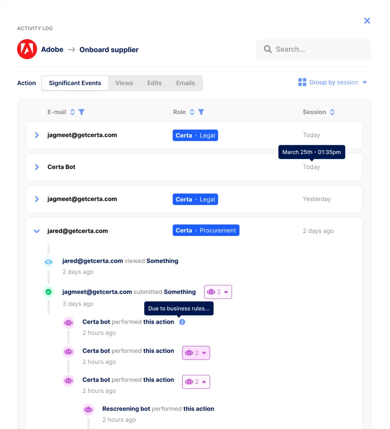Click the Certa Legal role badge
Viewport: 390px width, 429px height.
click(x=195, y=135)
